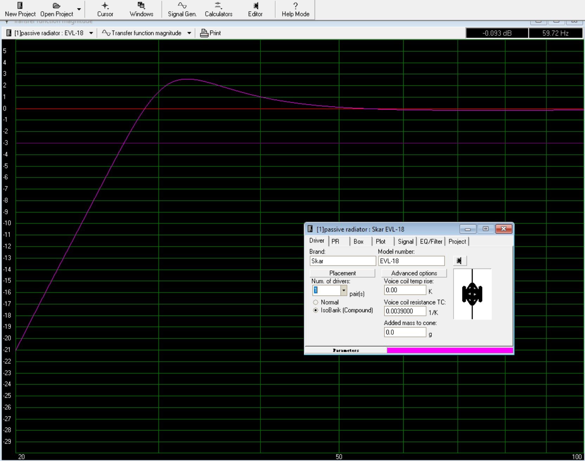Select IsoBarik (Compound) placement
Screen dimensions: 585x461
coord(316,310)
